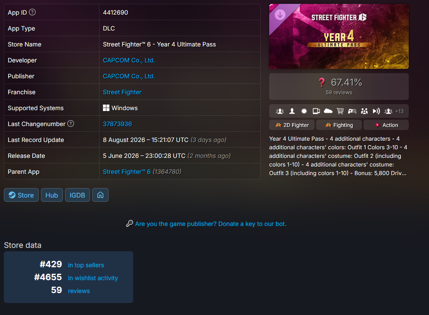The width and height of the screenshot is (429, 315).
Task: Click the #4655 wishlist rank number
Action: click(48, 277)
